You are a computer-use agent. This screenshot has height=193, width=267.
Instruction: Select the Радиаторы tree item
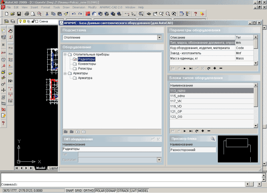tap(86, 59)
